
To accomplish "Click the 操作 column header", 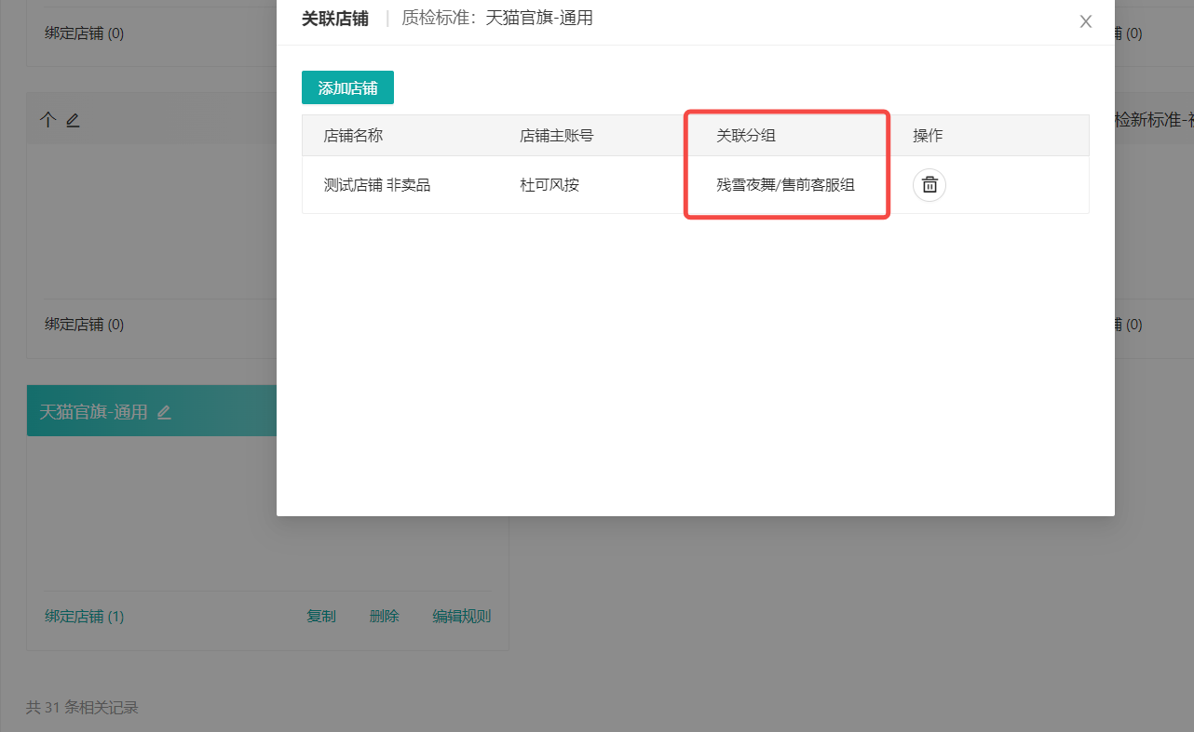I will click(x=928, y=136).
